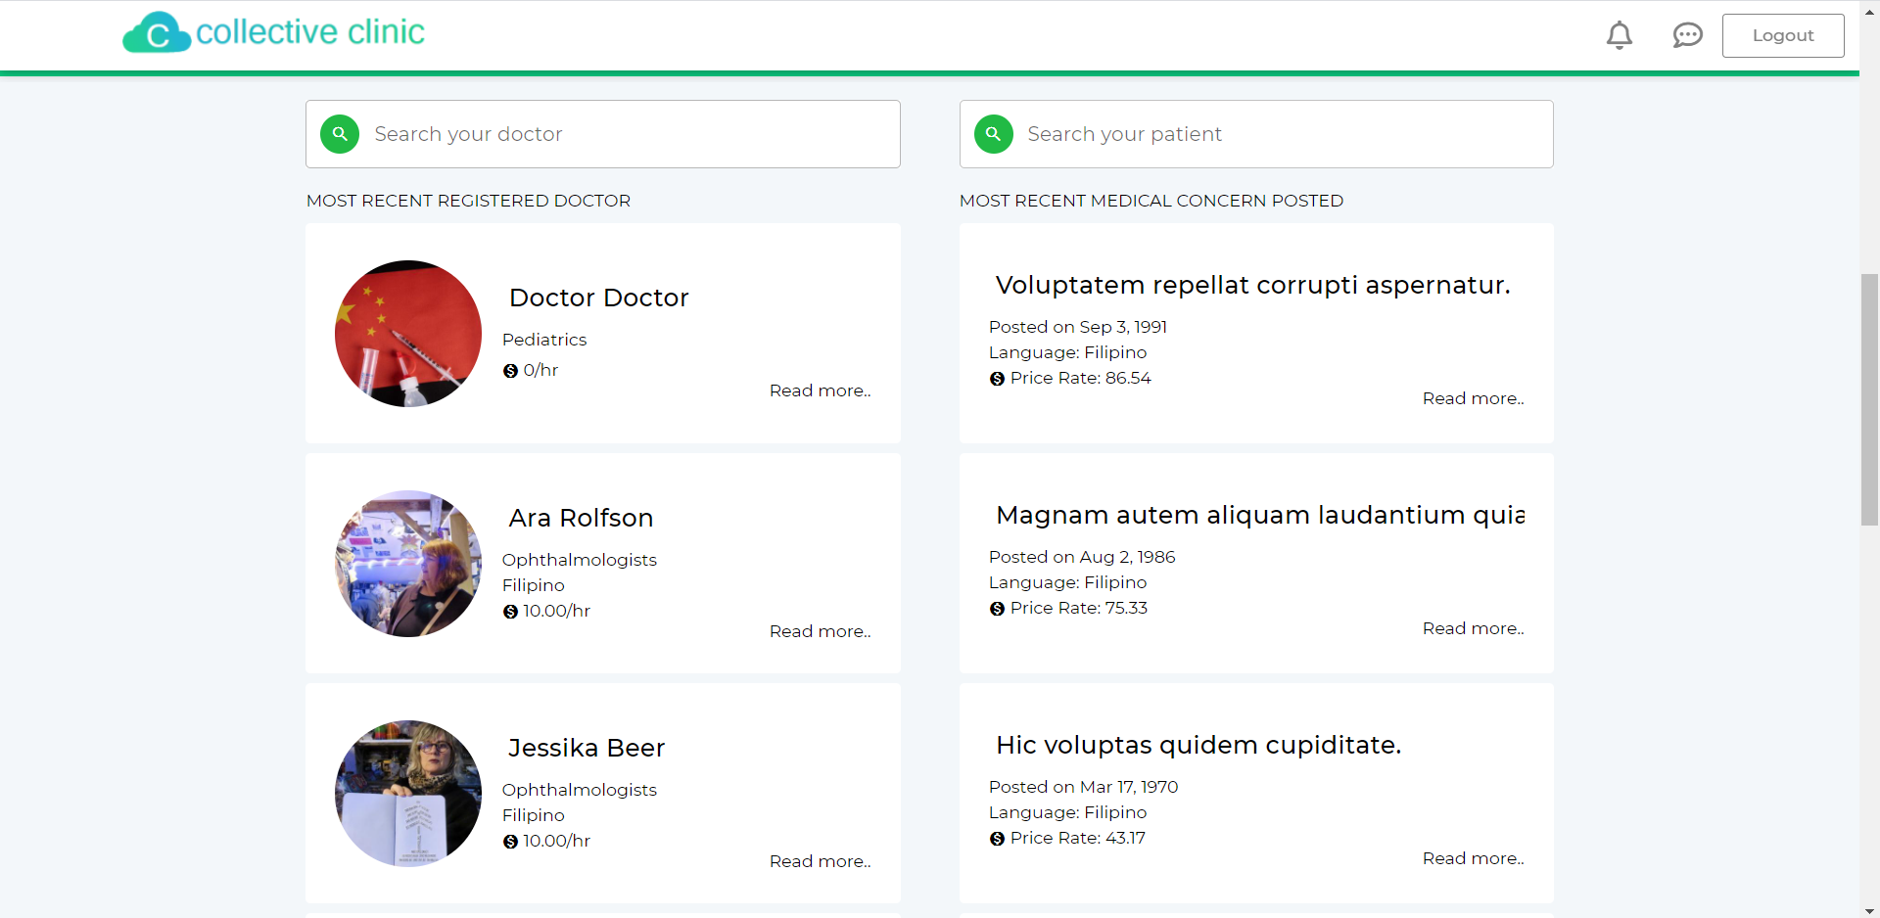This screenshot has width=1880, height=918.
Task: Click the Posted on Mar 17, 1970 text
Action: [1083, 787]
